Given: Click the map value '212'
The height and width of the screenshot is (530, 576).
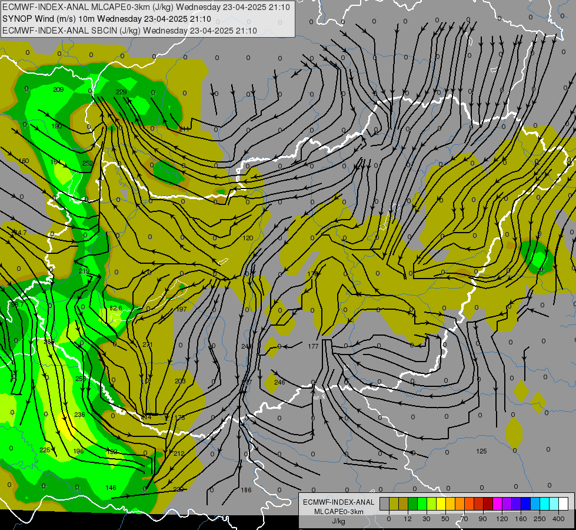Looking at the screenshot, I should click(x=179, y=453).
